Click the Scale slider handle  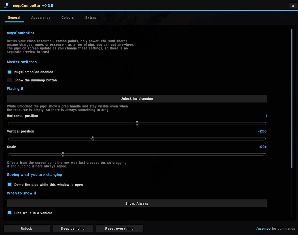click(63, 154)
